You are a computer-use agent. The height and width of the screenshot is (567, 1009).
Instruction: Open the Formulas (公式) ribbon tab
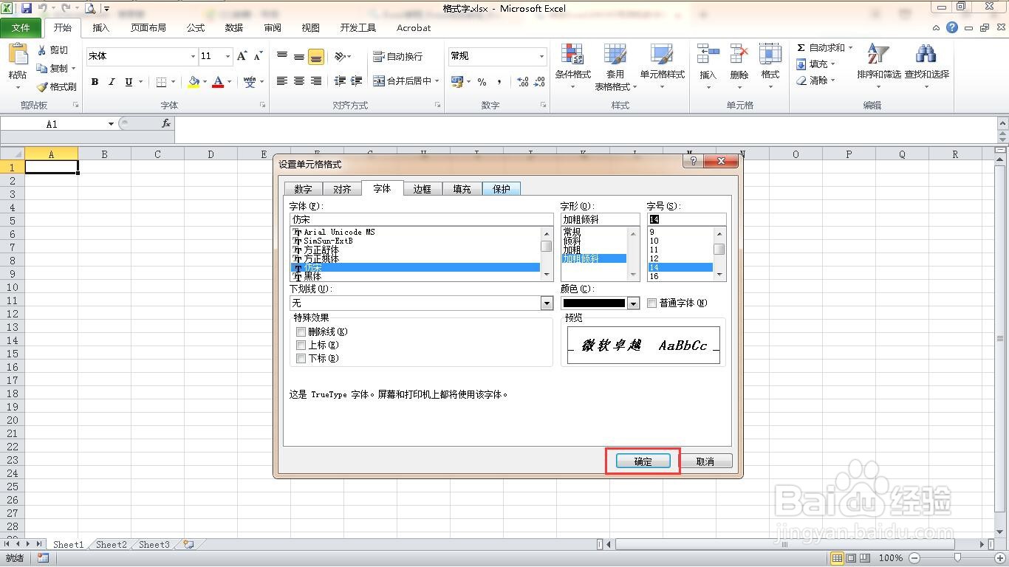[196, 28]
